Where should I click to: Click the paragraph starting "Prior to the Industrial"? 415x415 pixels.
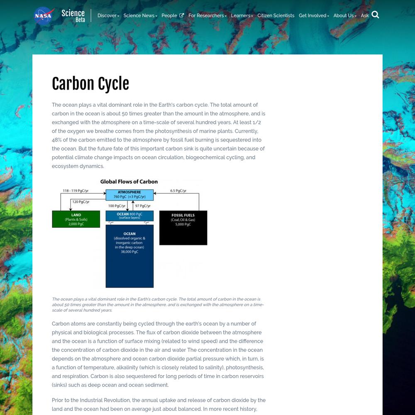(x=159, y=404)
